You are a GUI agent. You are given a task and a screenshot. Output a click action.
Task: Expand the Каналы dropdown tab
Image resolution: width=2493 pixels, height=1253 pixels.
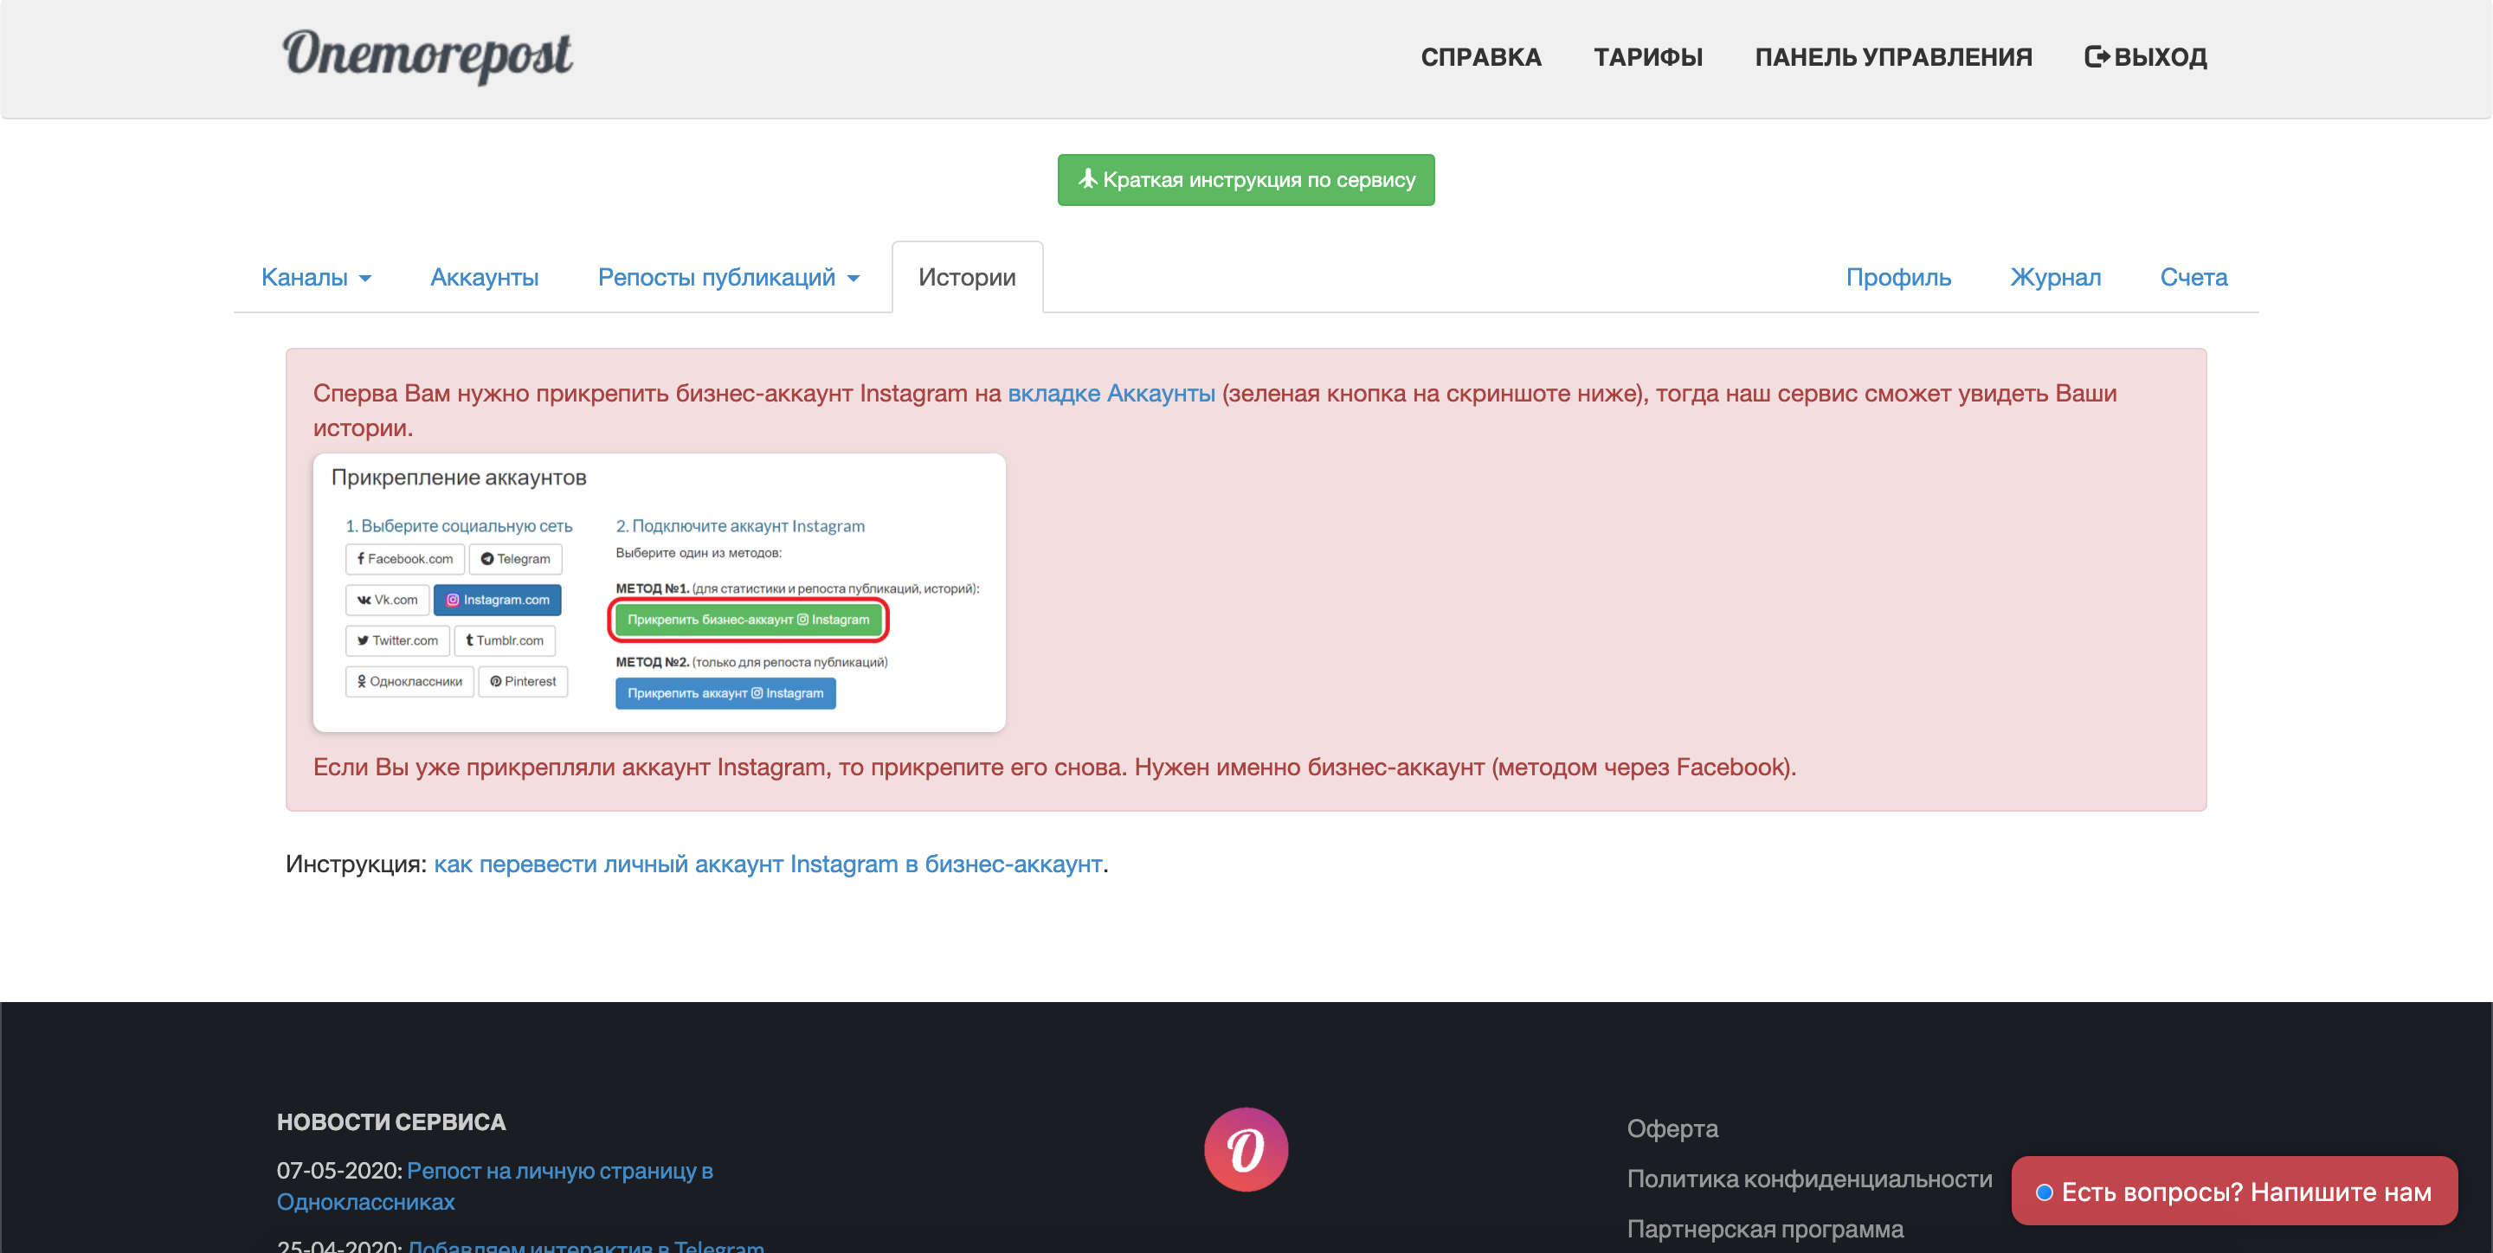[317, 278]
